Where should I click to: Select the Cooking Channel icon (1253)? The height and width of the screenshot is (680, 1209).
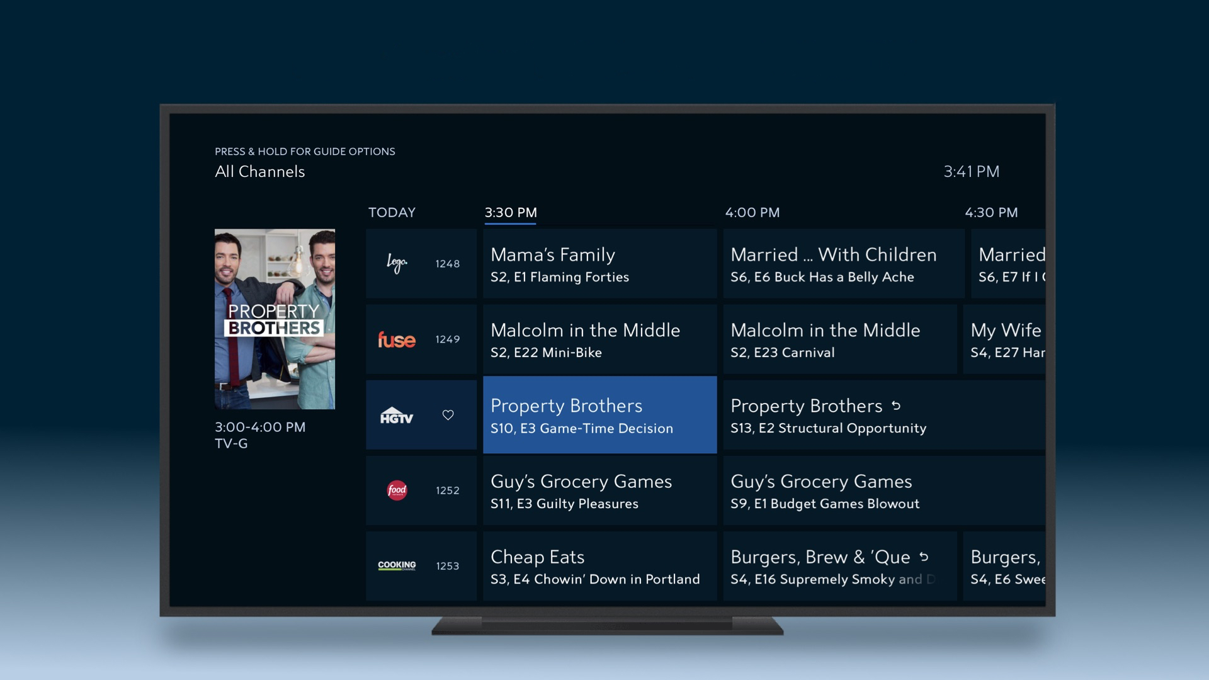click(x=397, y=565)
